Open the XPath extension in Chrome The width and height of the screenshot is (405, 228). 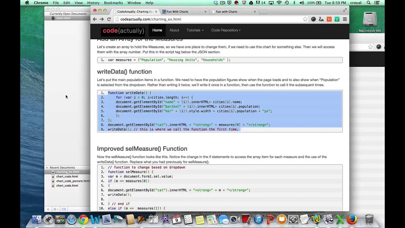click(x=321, y=19)
